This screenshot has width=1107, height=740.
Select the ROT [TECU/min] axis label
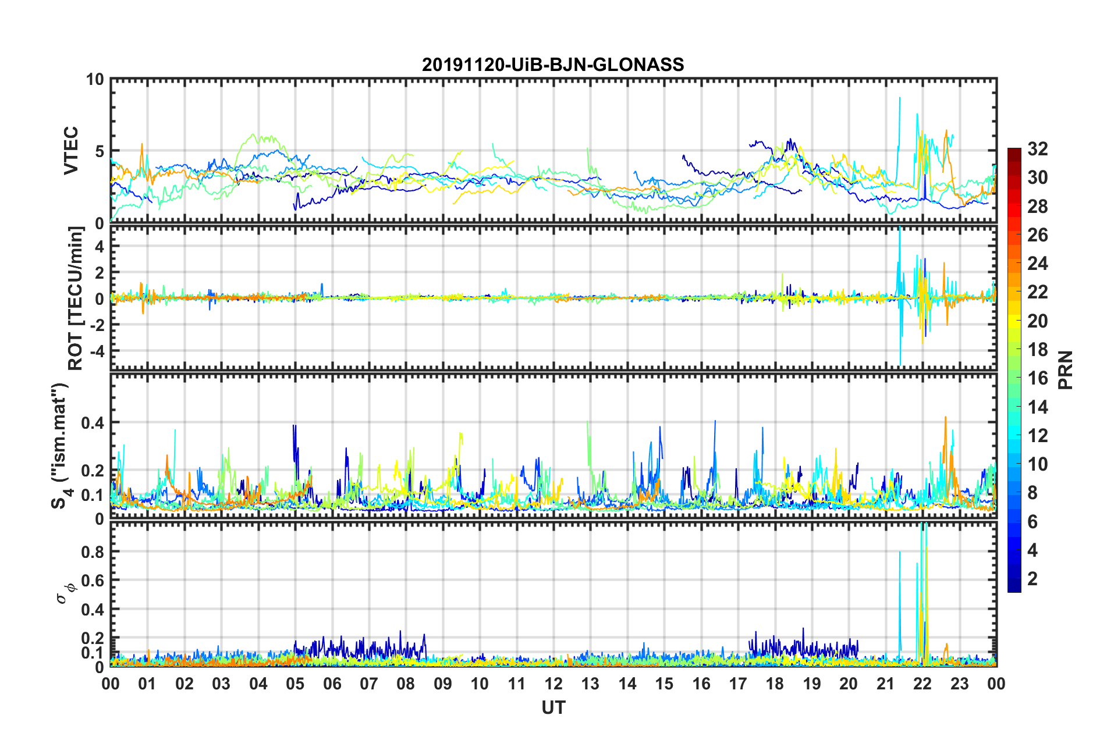pyautogui.click(x=76, y=298)
